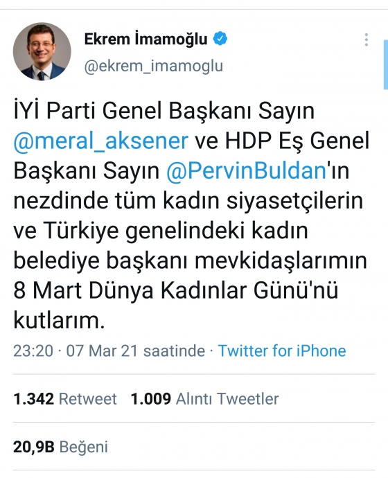Open the 20,9B Beğeni likes list
Screen dimensions: 388x478
pos(60,448)
